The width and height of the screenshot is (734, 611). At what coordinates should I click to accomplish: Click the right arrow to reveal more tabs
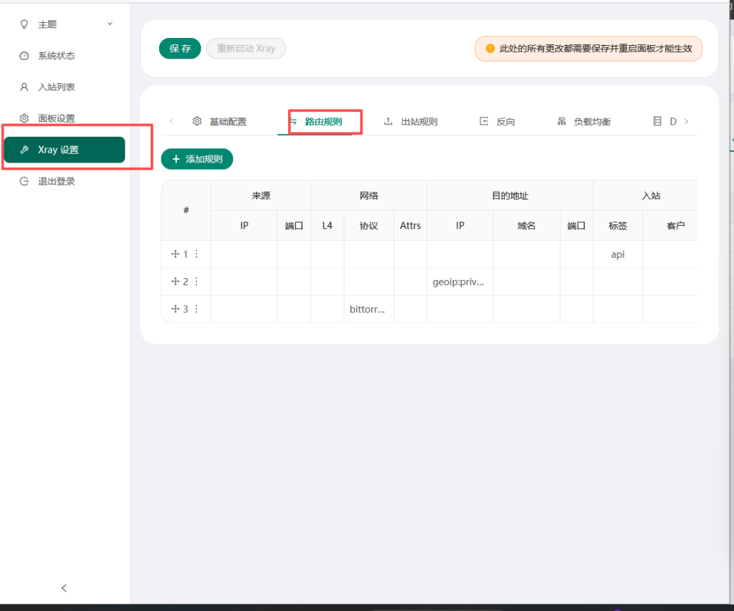tap(686, 121)
